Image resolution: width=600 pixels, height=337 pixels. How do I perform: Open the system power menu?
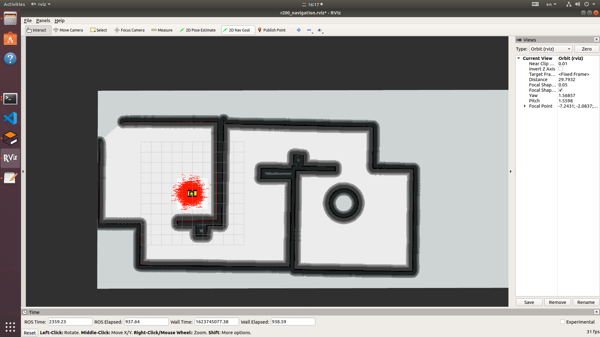589,4
